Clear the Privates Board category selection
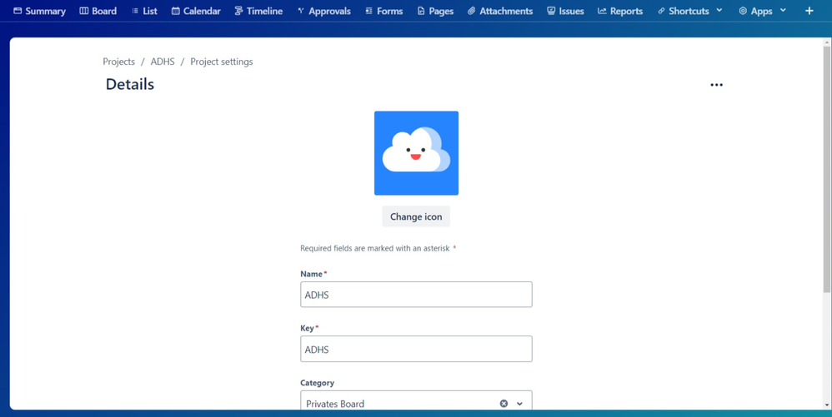The image size is (832, 417). (x=504, y=403)
